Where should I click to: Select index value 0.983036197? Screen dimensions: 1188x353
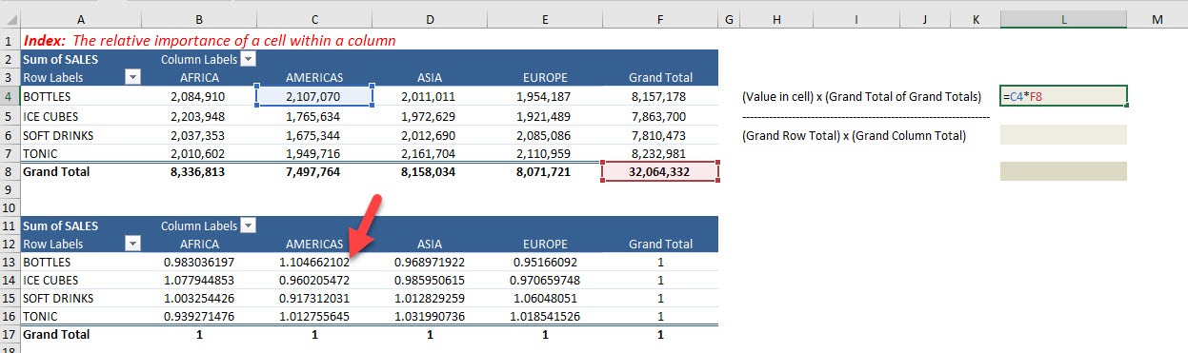point(198,262)
